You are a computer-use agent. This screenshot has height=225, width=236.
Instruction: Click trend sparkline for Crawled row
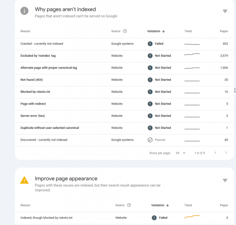(192, 44)
